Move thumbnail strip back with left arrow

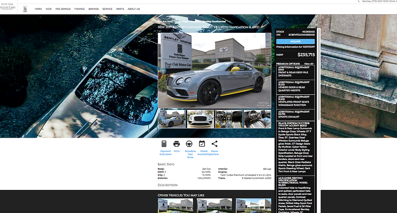tap(163, 119)
